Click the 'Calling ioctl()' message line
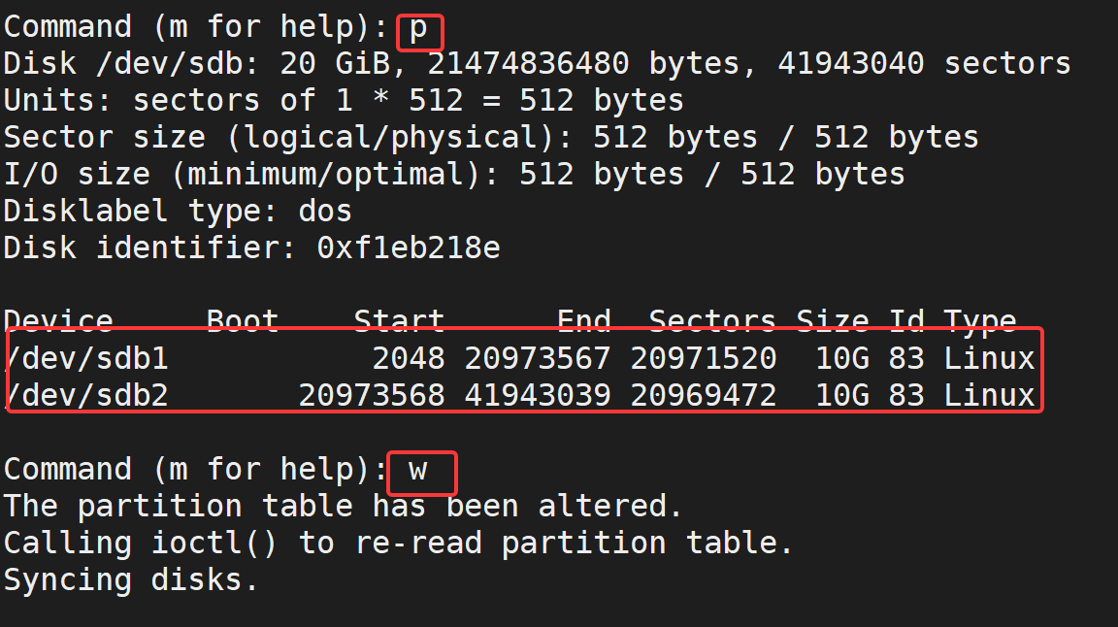Image resolution: width=1118 pixels, height=627 pixels. [x=398, y=544]
